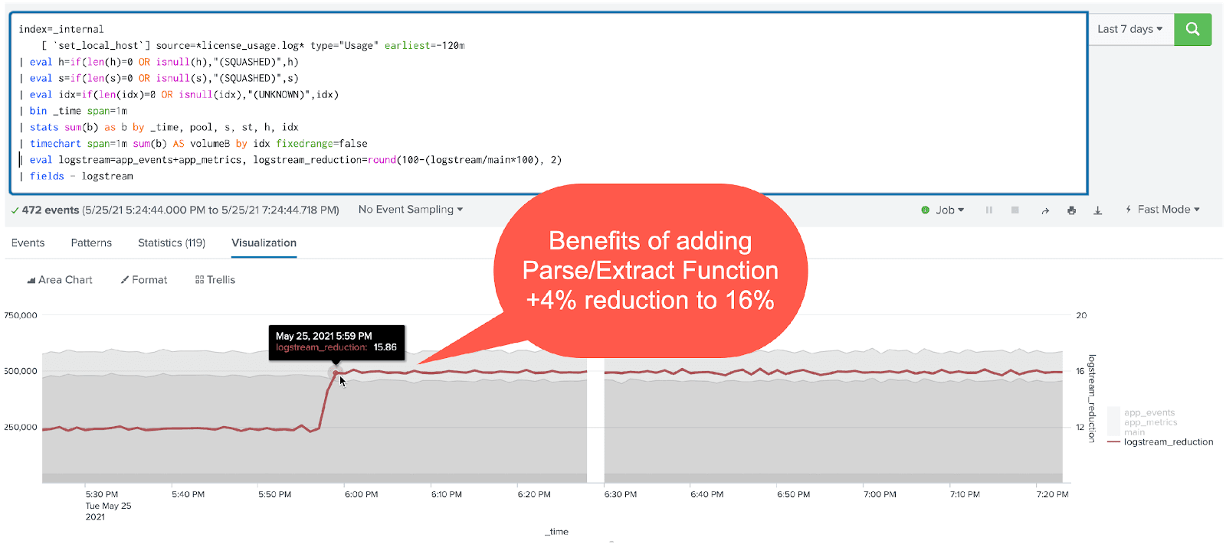Go to the Events tab
The width and height of the screenshot is (1226, 547).
[x=28, y=243]
